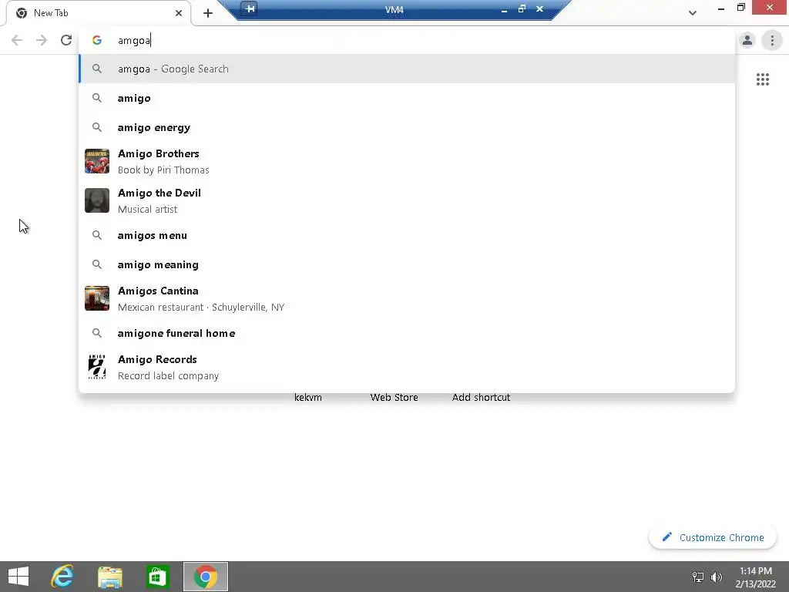Open the kekvm shortcut
This screenshot has width=789, height=592.
point(308,397)
